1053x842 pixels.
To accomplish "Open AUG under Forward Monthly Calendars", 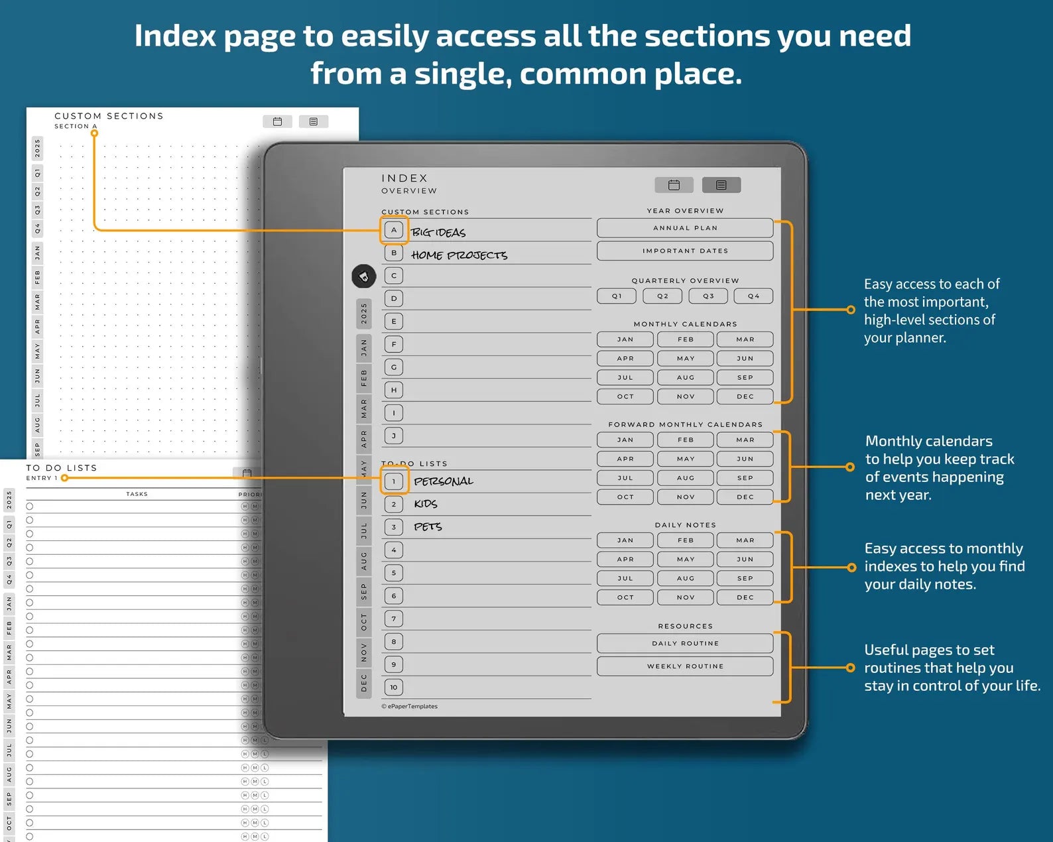I will coord(686,478).
